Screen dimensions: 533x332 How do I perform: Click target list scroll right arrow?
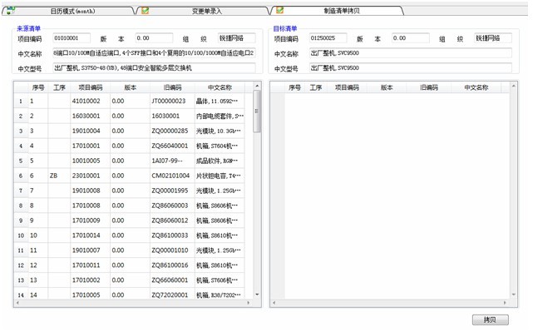point(505,303)
